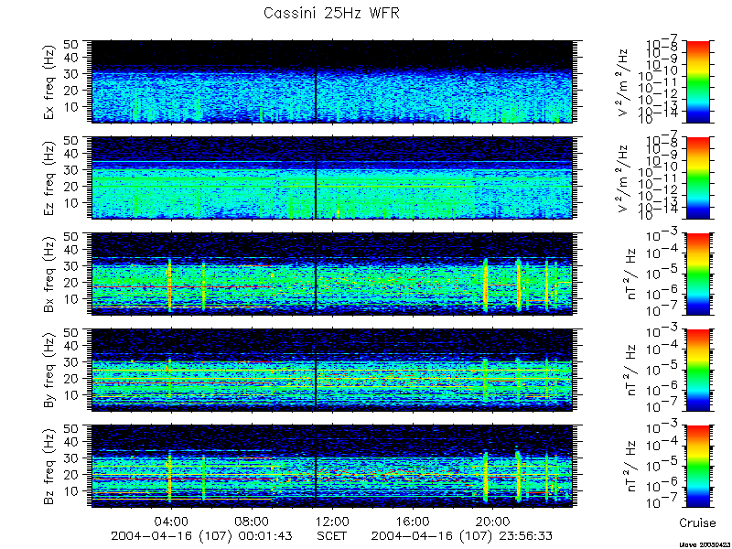Click the Ex colorbar V²/m²/Hz unit label
Screen dimensions: 732x549
624,81
